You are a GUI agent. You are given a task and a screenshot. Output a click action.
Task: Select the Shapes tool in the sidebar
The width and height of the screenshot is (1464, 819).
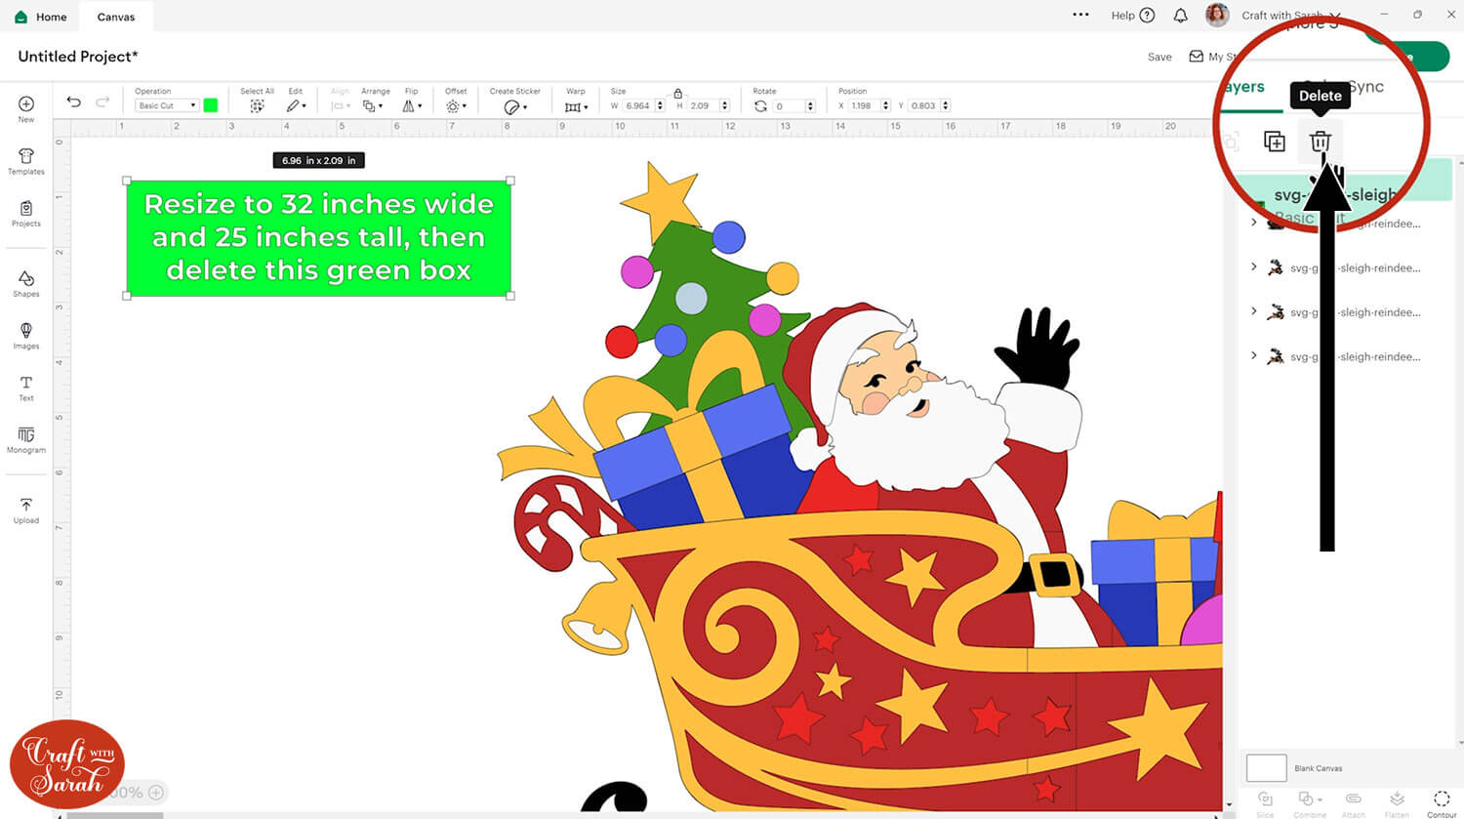(x=25, y=282)
